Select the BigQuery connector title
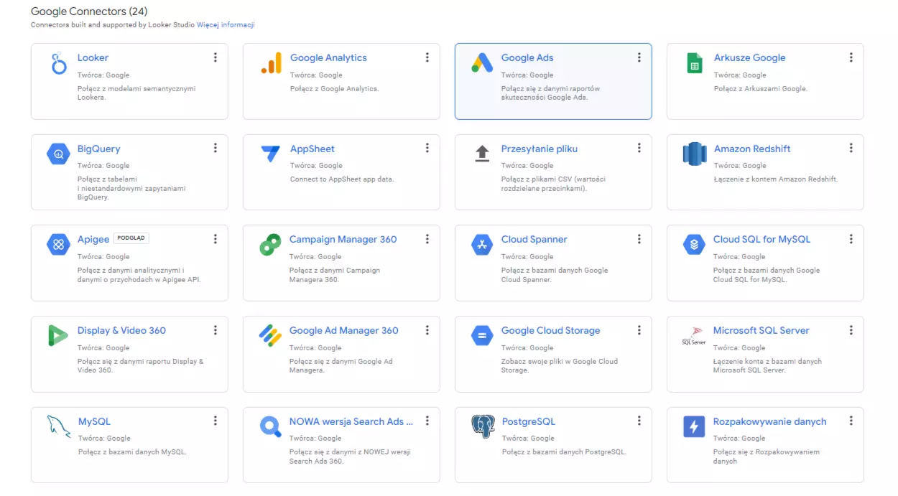Viewport: 898px width, 496px height. coord(99,149)
